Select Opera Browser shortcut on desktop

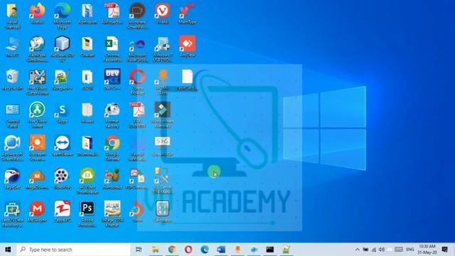[137, 82]
